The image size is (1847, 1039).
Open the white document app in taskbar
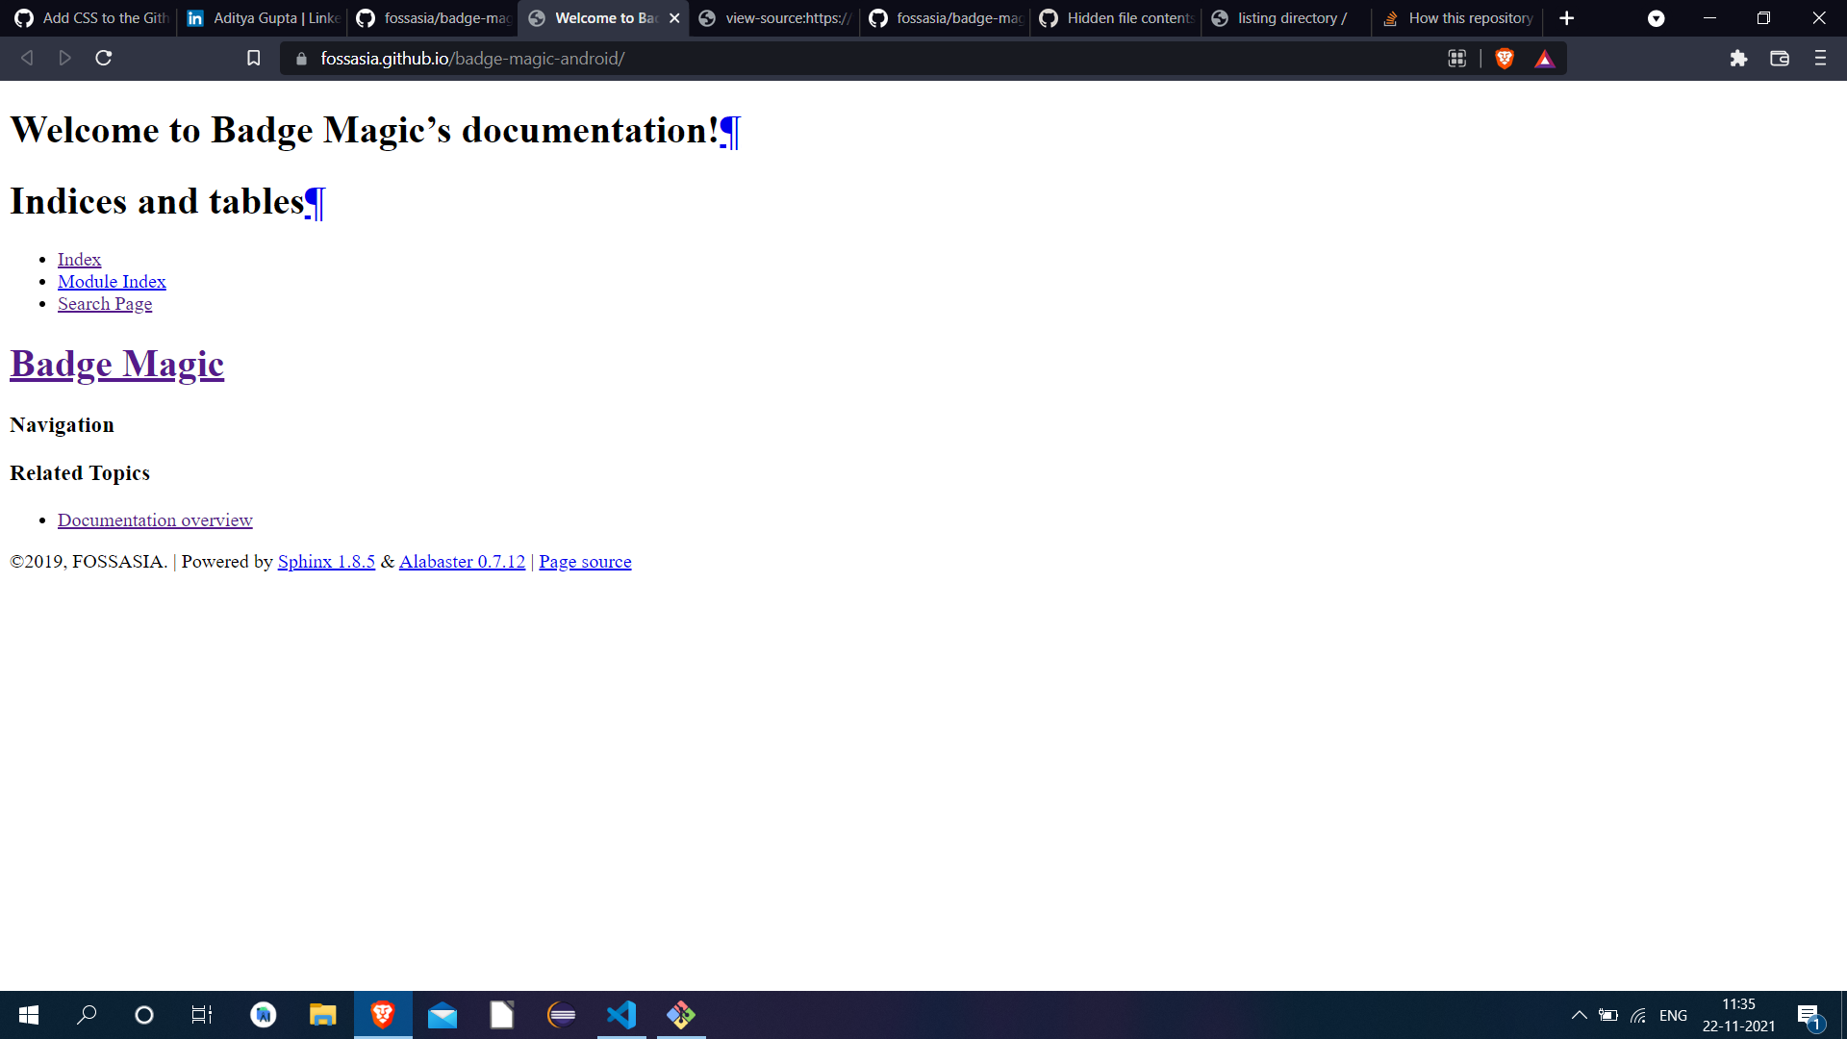click(x=502, y=1015)
